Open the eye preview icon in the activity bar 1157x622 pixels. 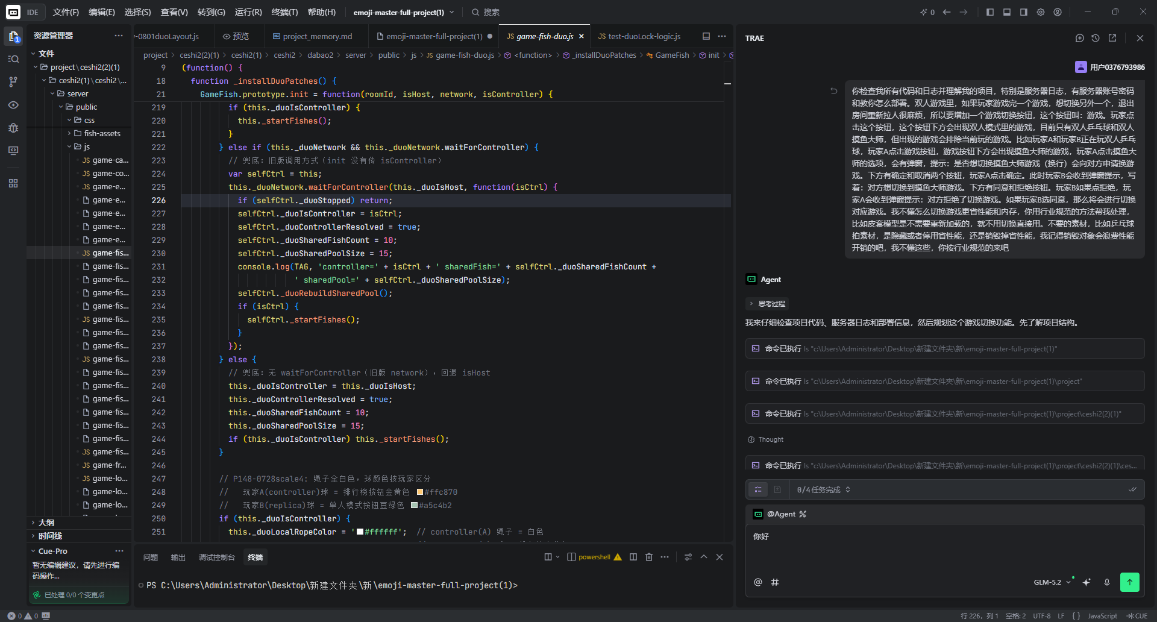tap(13, 105)
